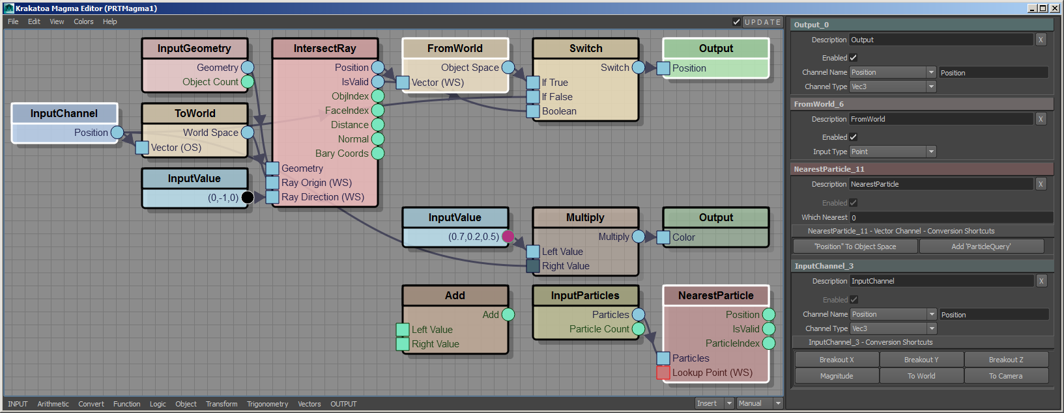
Task: Open the Transform node category
Action: 222,404
